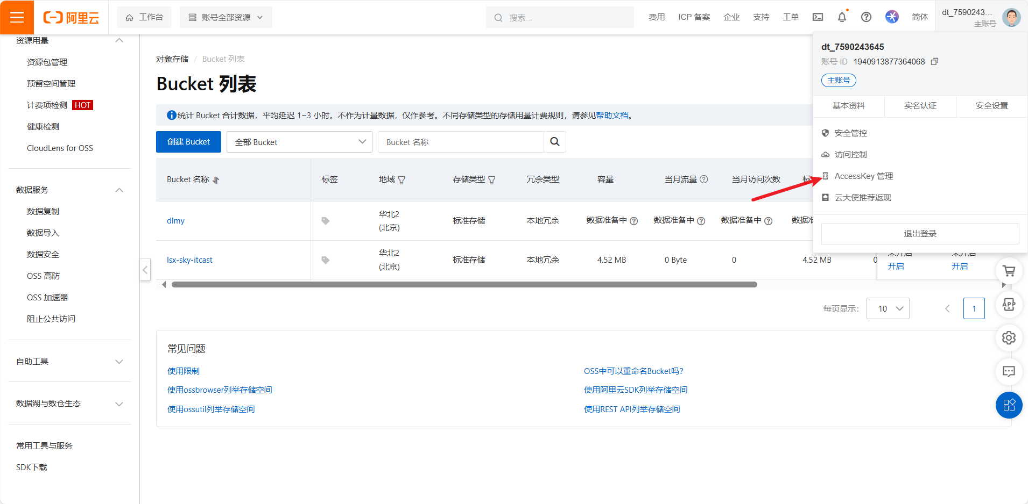Click the tag icon beside dlmy bucket
Screen dimensions: 1028x504
point(325,220)
